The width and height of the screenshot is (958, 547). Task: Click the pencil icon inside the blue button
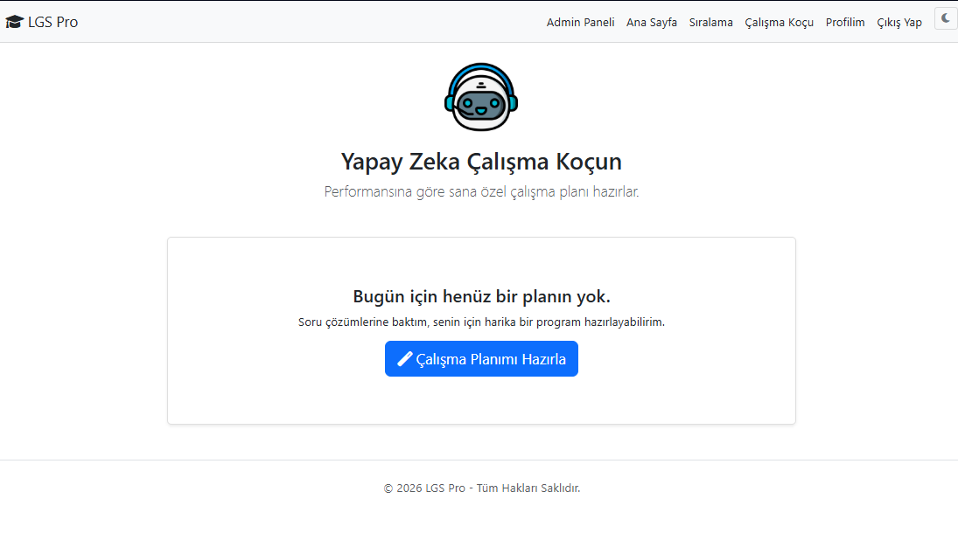point(404,359)
